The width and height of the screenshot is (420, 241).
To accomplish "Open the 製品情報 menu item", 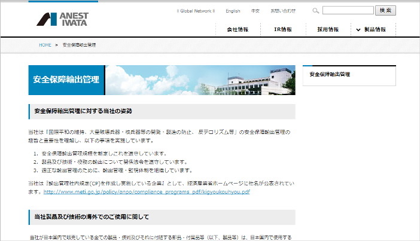I will pos(375,29).
